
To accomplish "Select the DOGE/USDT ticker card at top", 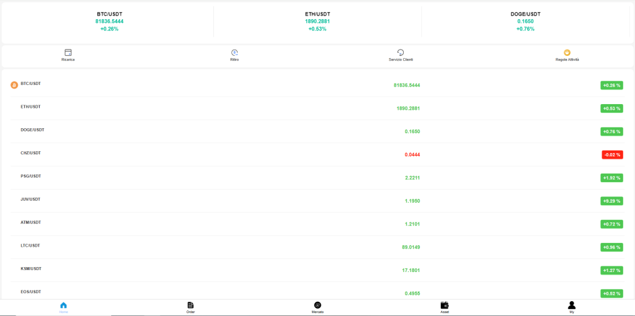I will click(526, 22).
